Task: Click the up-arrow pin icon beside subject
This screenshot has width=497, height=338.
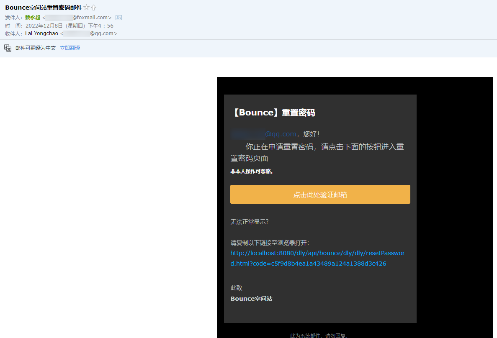Action: (x=93, y=8)
